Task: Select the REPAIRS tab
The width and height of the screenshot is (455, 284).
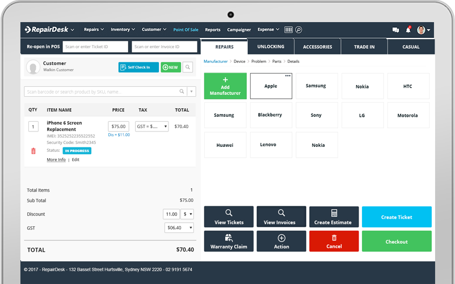Action: (x=224, y=46)
